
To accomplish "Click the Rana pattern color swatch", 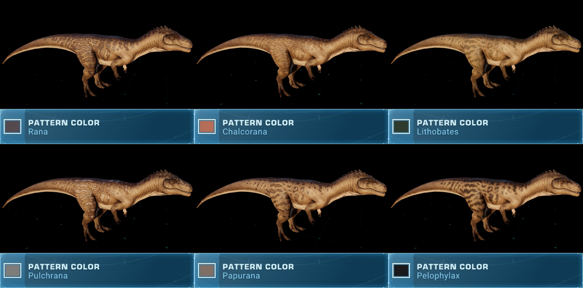I will pos(12,127).
